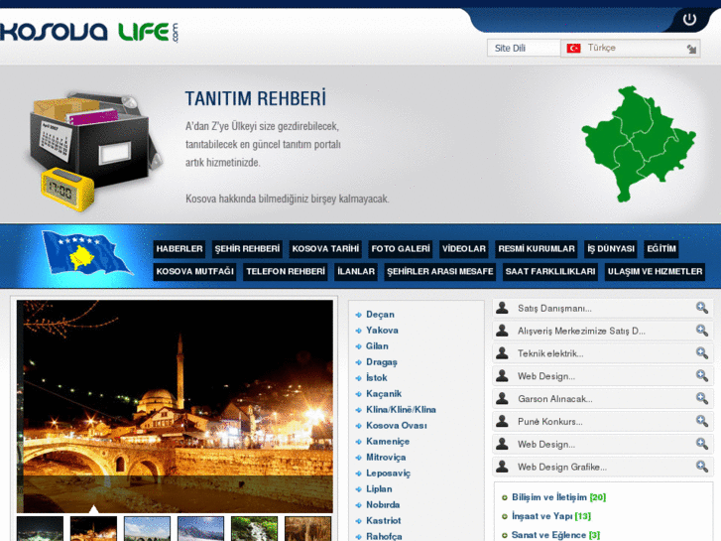
Task: Open the RESMİ KURUMLAR menu item
Action: click(x=537, y=248)
